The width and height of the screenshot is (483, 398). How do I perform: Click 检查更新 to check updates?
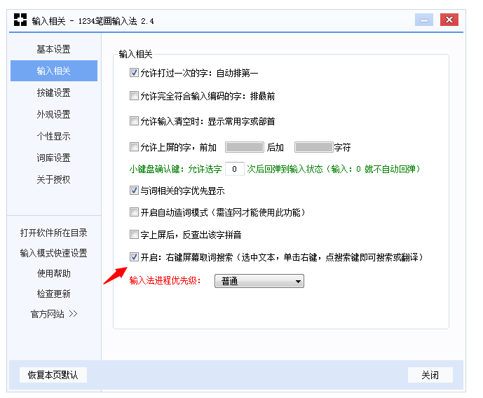[x=53, y=294]
